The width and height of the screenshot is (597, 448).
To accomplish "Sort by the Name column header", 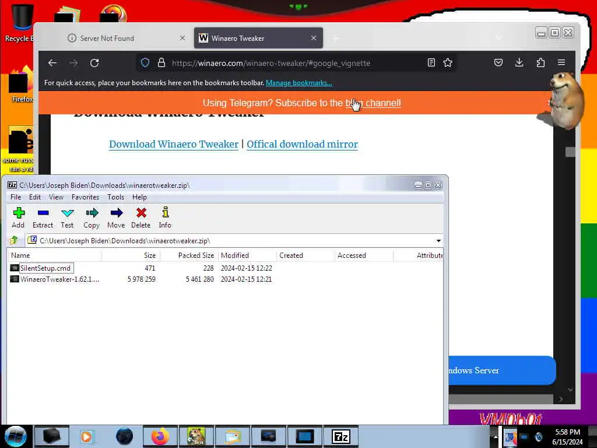I will pyautogui.click(x=54, y=256).
